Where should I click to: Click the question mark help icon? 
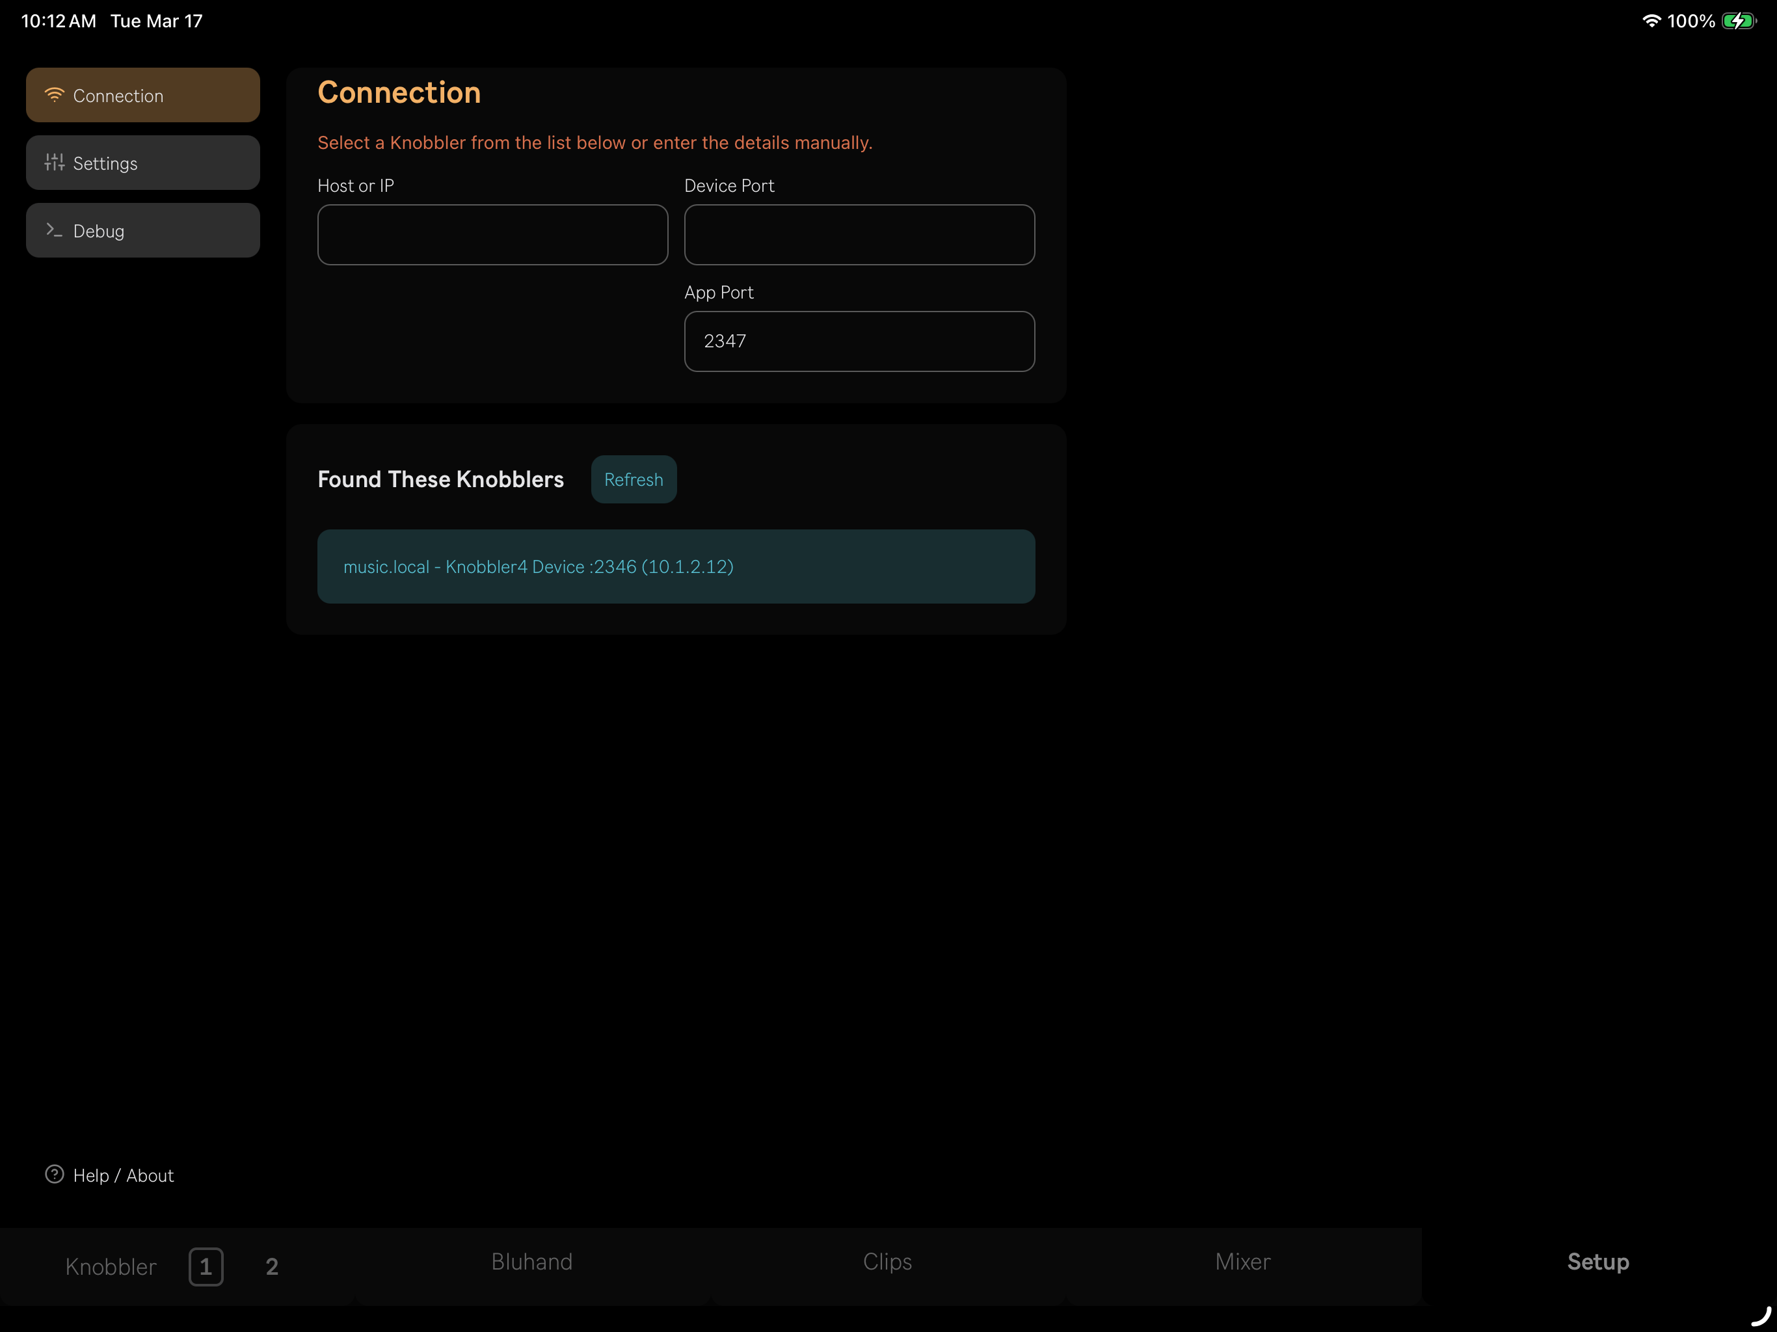click(54, 1175)
